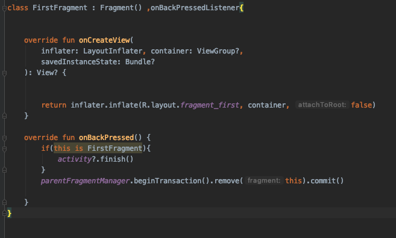Click the 'View?' return type
Viewport: 396px width, 238px height.
(47, 73)
